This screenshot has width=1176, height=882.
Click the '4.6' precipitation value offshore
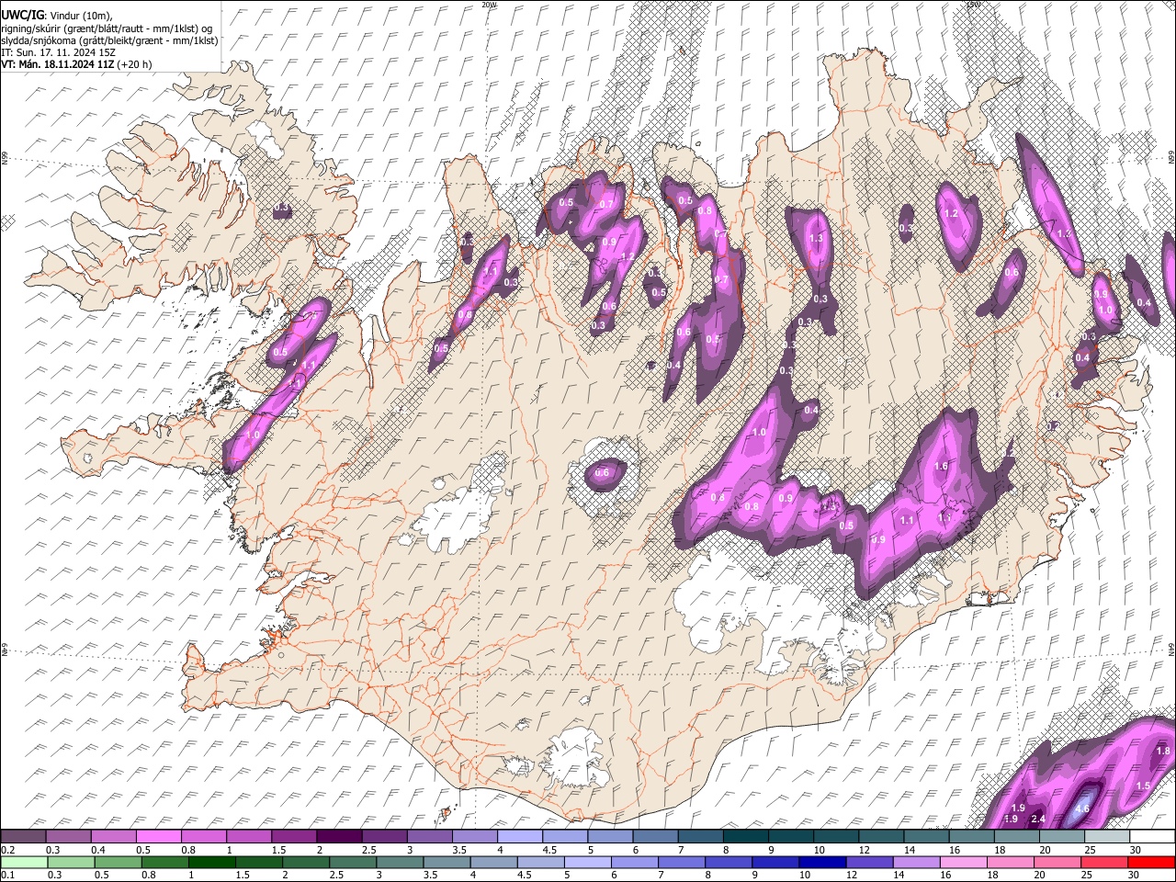click(x=1082, y=809)
